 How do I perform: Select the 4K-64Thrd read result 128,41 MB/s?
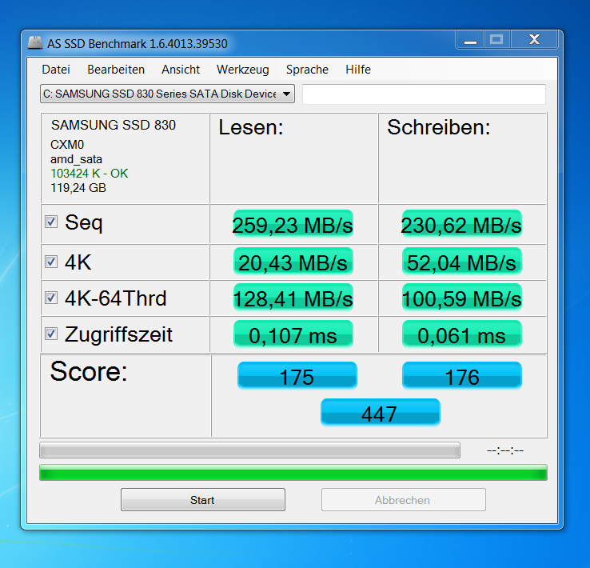293,298
